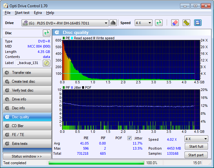The image size is (214, 168).
Task: Close the Opti Drive Control window
Action: (206, 6)
